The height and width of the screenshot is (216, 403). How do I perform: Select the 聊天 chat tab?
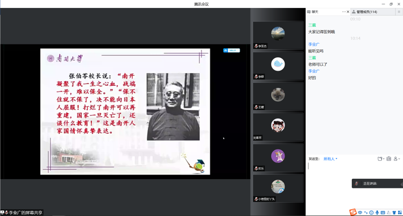click(x=315, y=12)
